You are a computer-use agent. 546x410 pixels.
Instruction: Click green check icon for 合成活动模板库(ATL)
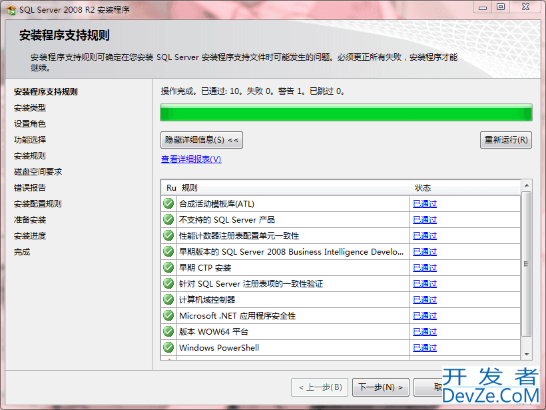(168, 203)
